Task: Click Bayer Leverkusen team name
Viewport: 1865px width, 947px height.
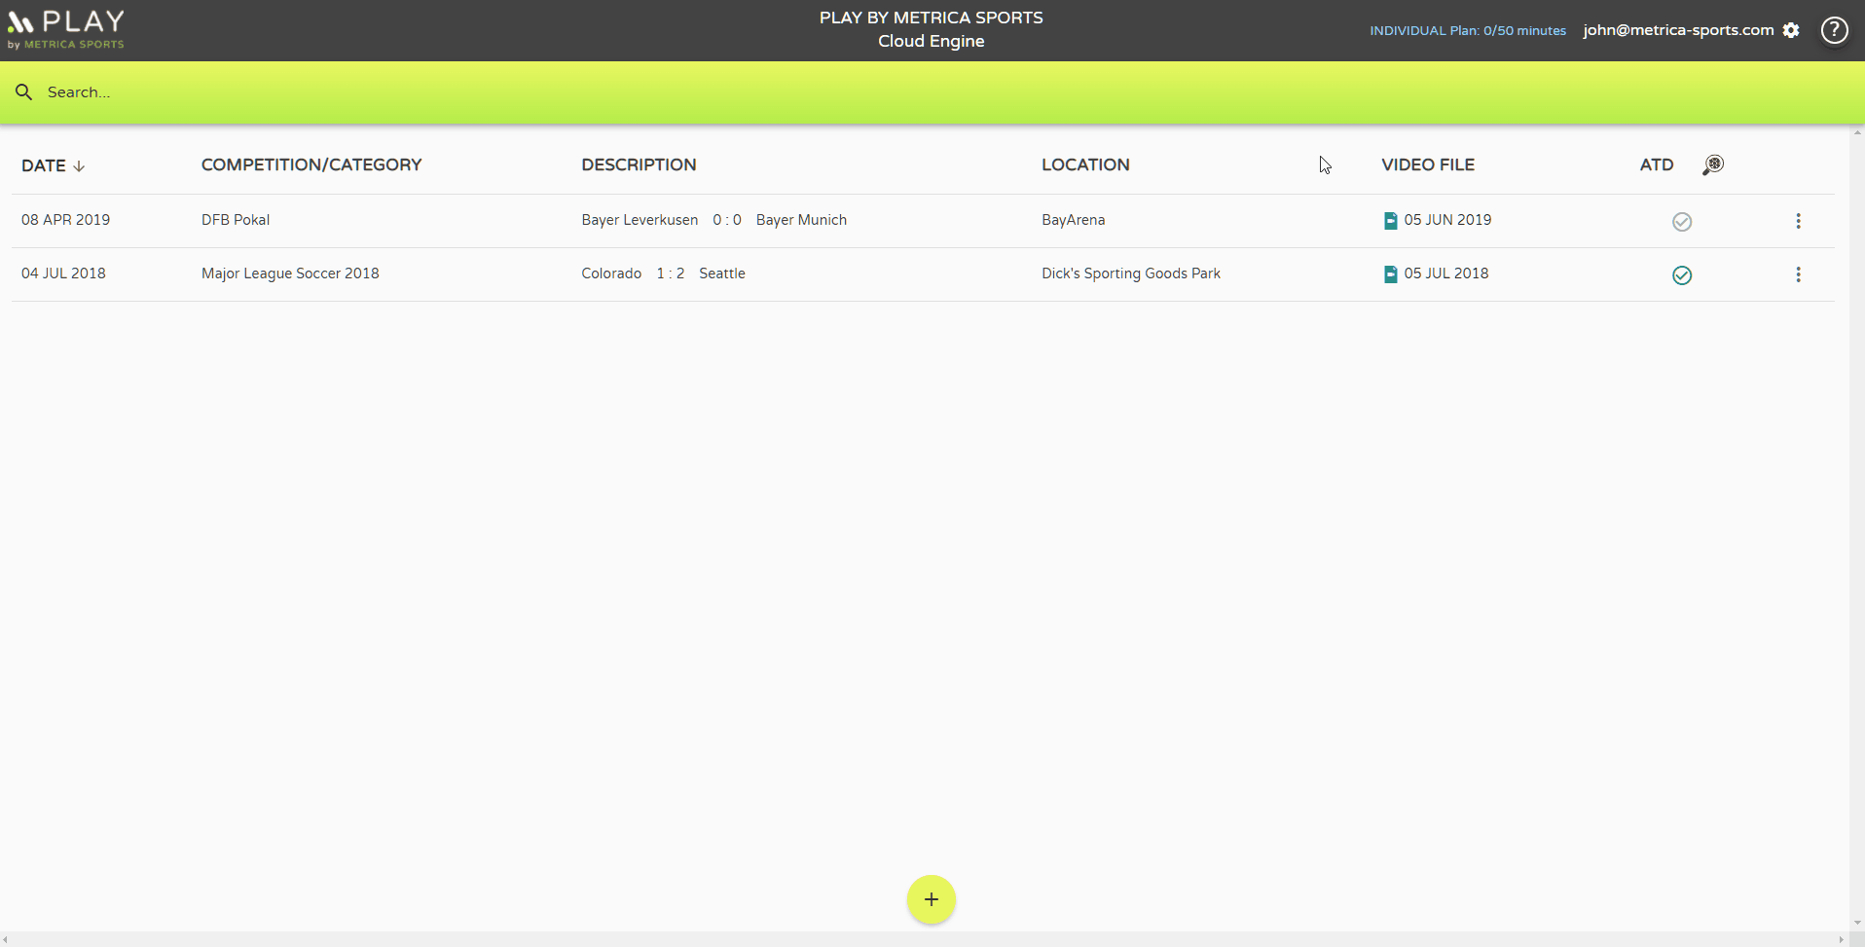Action: [x=640, y=220]
